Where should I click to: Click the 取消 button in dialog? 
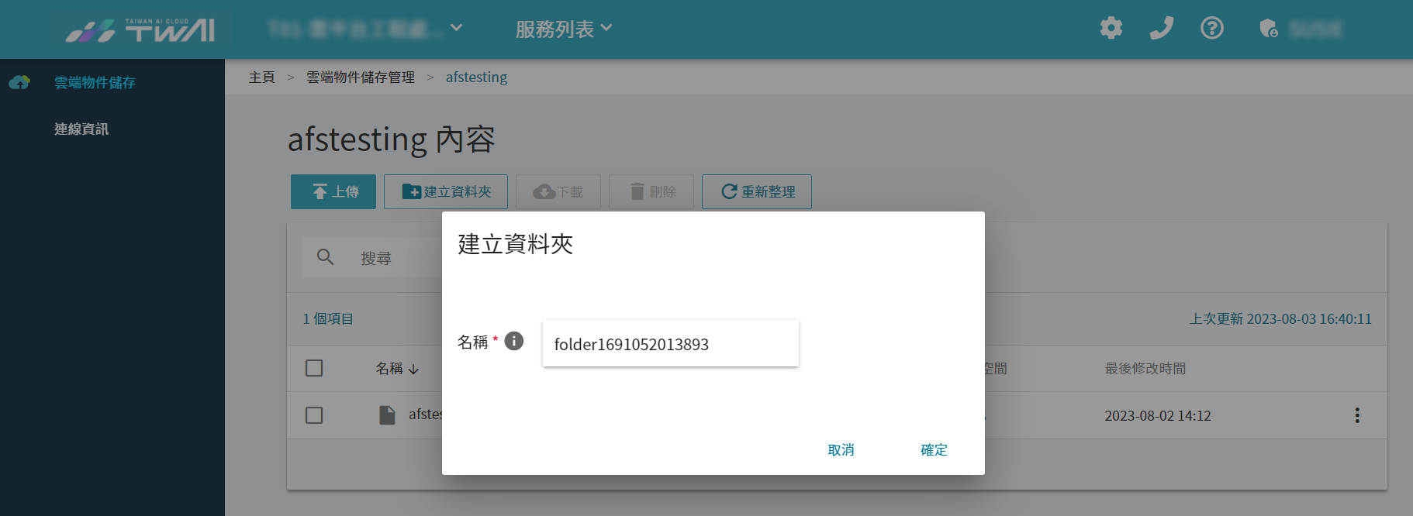(x=841, y=449)
